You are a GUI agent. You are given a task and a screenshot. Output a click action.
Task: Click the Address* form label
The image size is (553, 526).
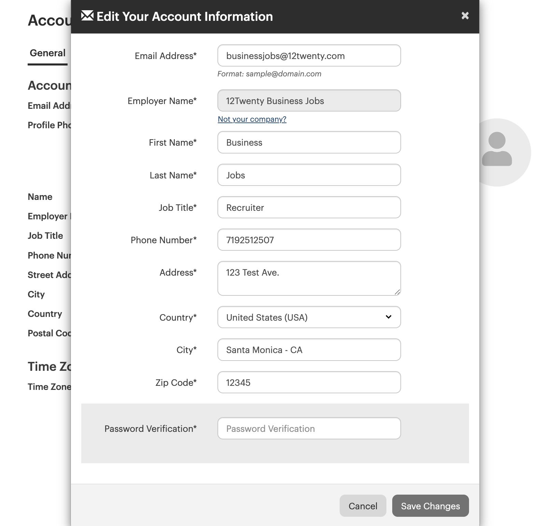click(178, 272)
